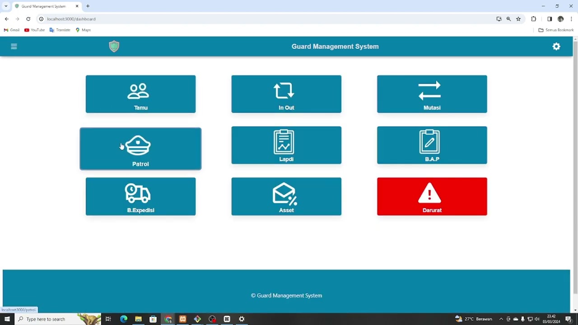Screen dimensions: 578x325
Task: Open the hamburger sidebar menu
Action: pos(14,46)
